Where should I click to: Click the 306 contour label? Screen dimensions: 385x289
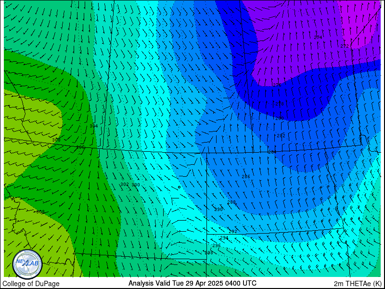pos(80,147)
